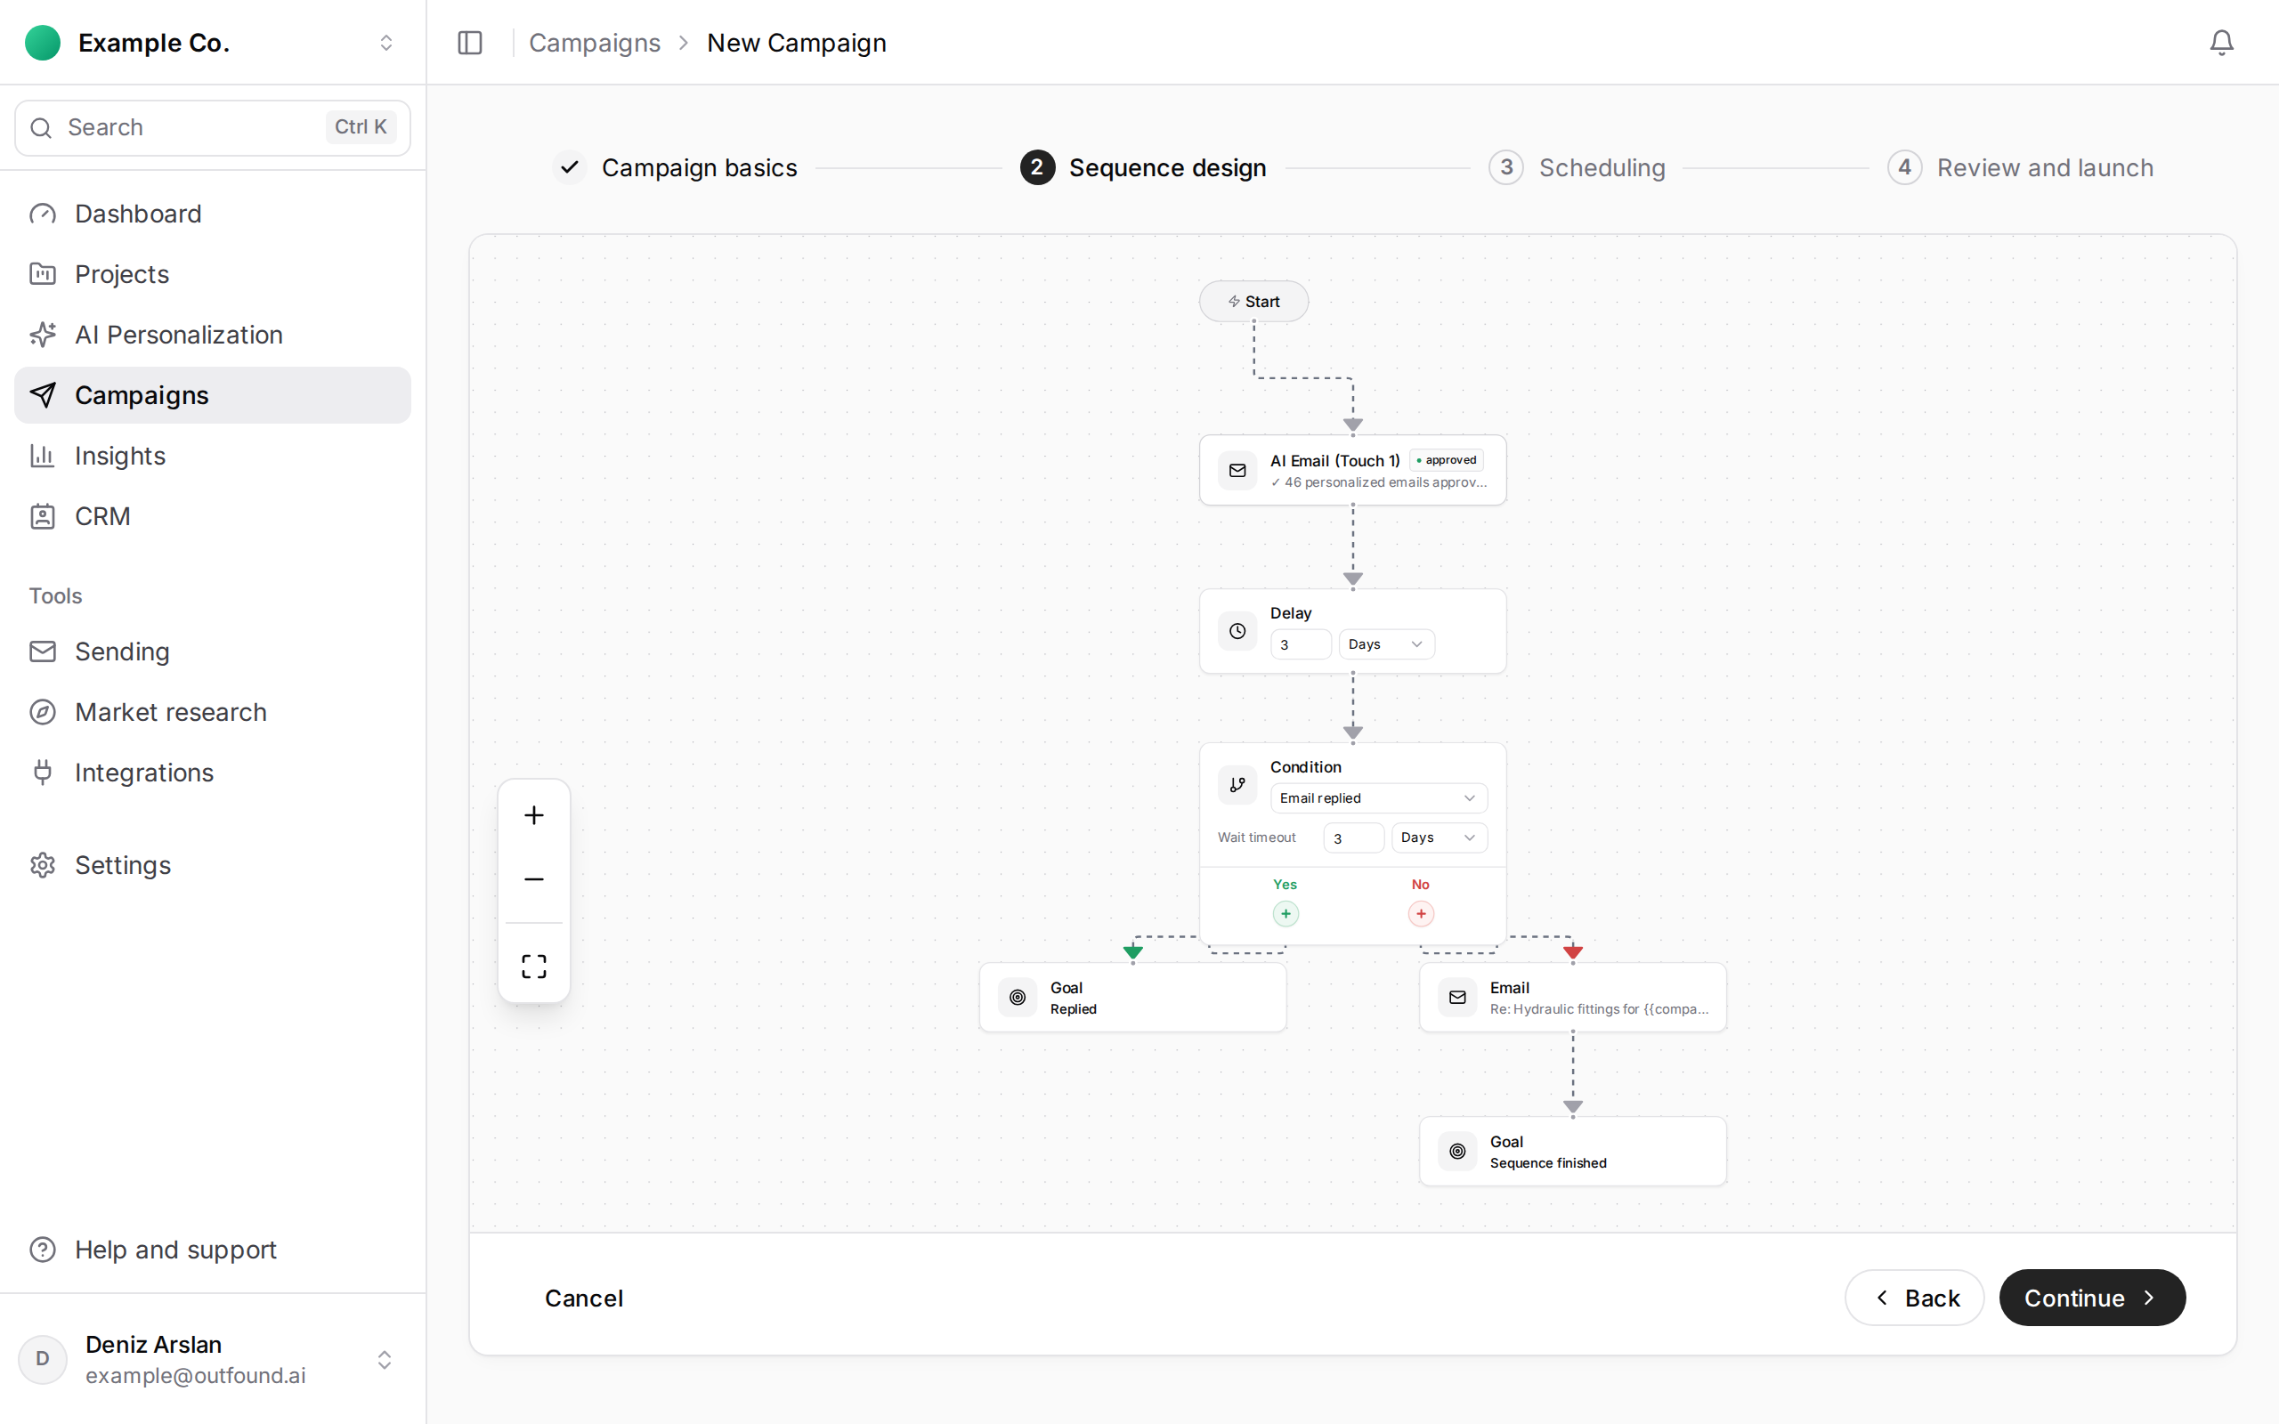Image resolution: width=2279 pixels, height=1424 pixels.
Task: Click the AI Email node envelope icon
Action: (x=1237, y=471)
